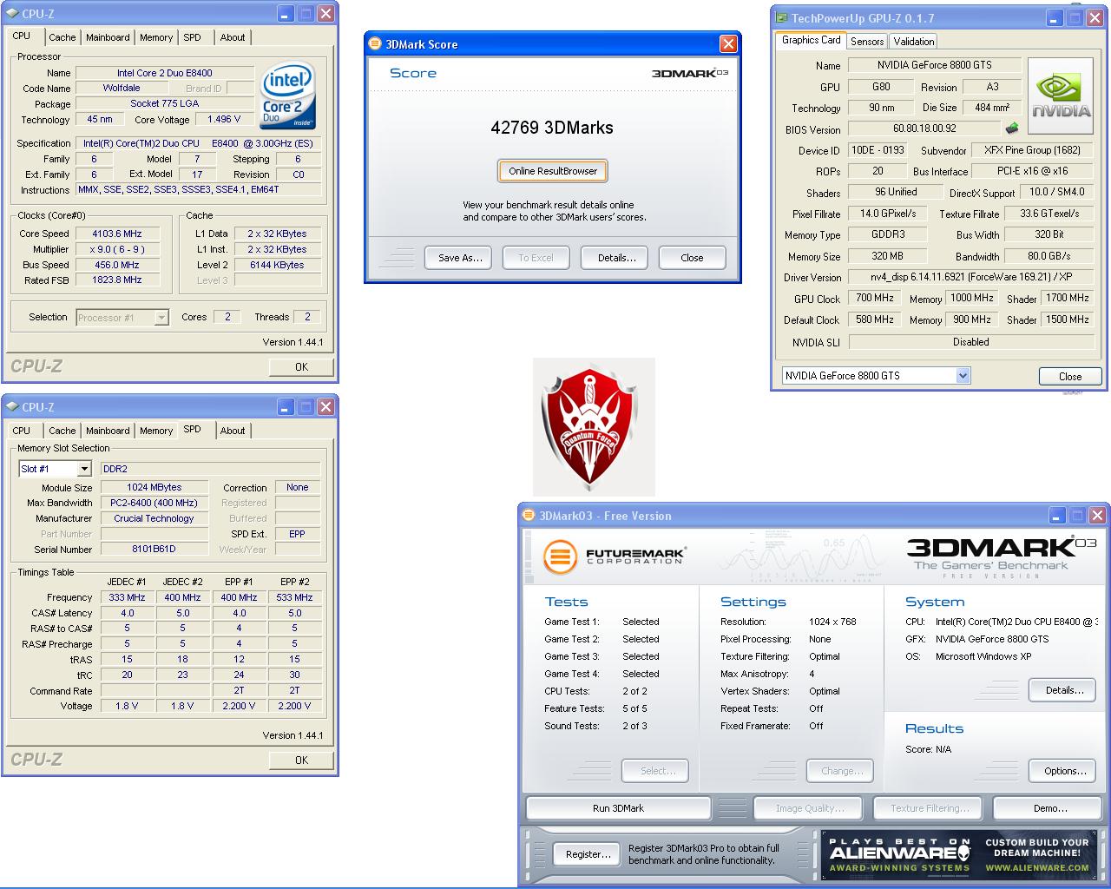The height and width of the screenshot is (889, 1111).
Task: Minimize the 3DMark03 main window
Action: pos(1057,515)
